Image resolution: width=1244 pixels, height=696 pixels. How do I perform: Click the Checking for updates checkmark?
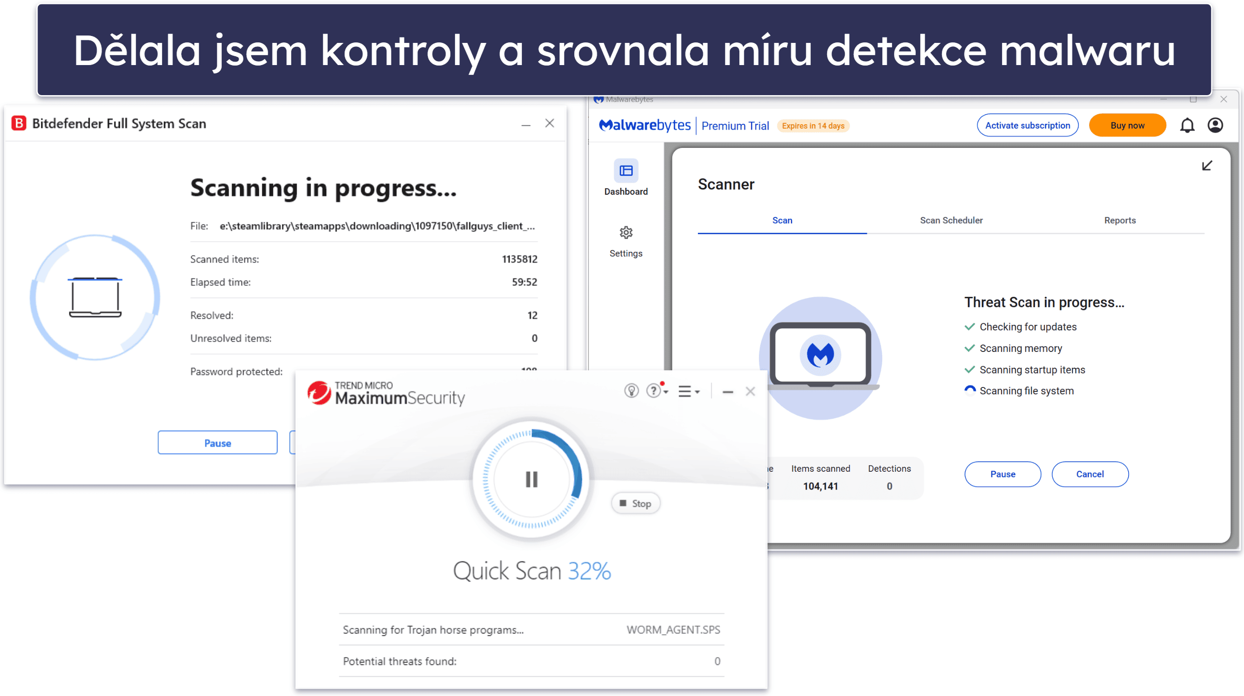tap(969, 327)
